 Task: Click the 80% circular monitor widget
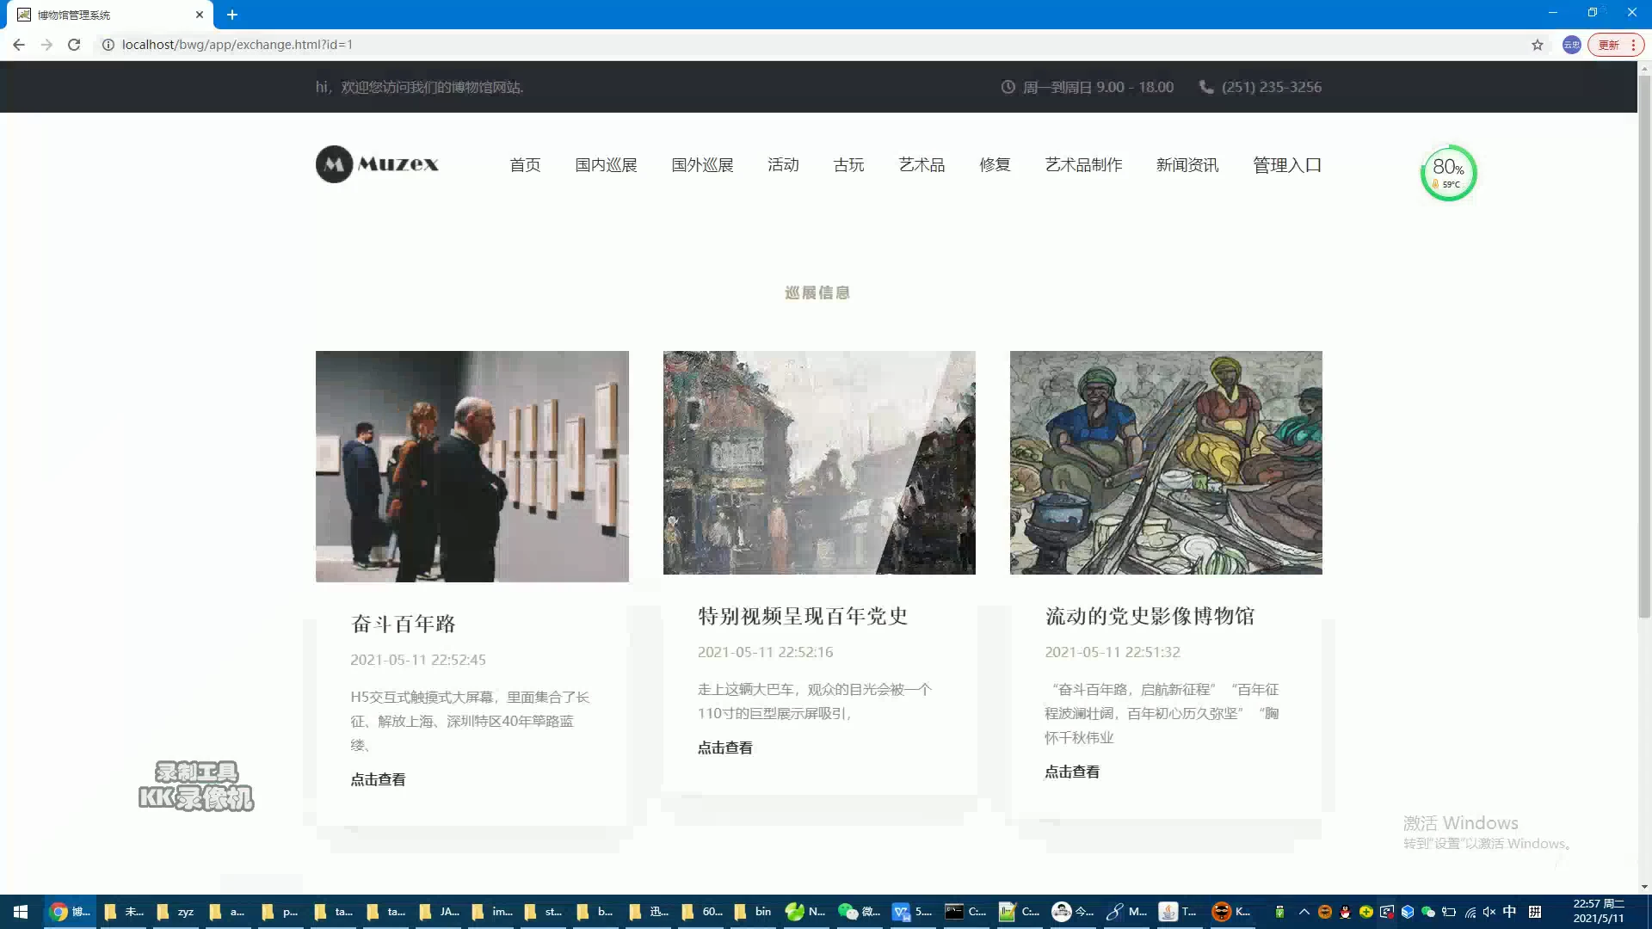1448,173
